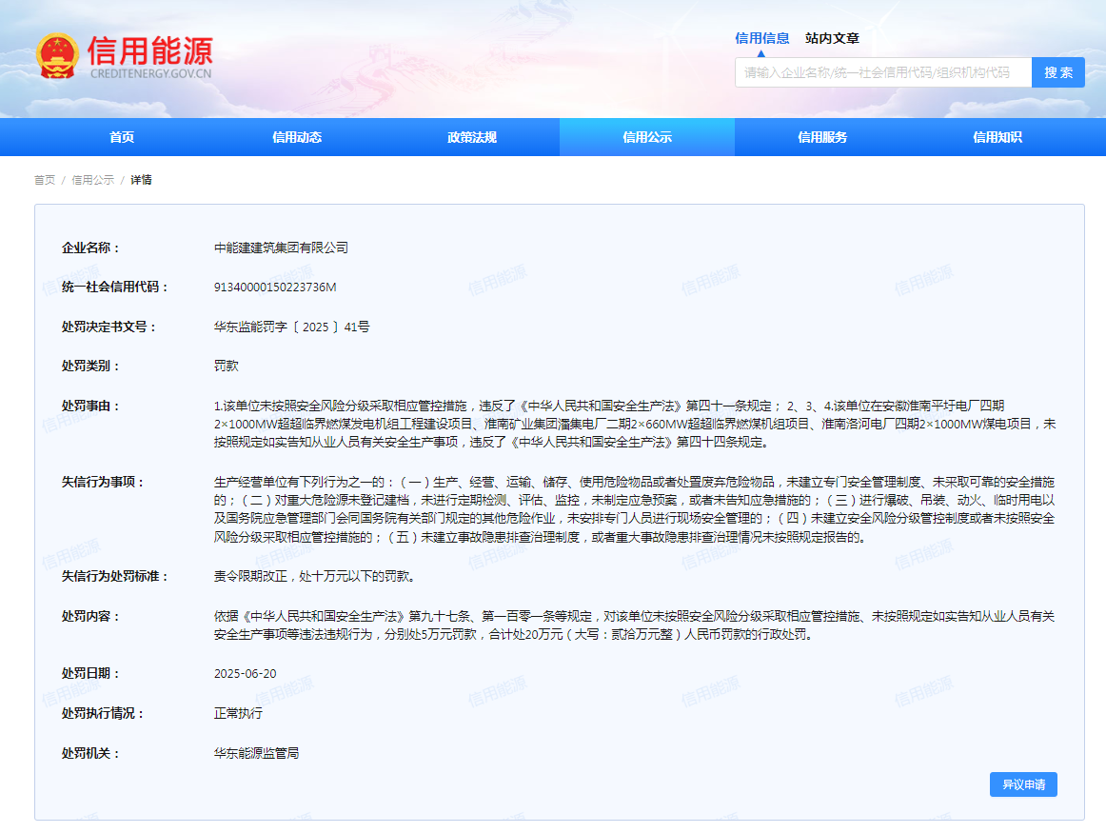Viewport: 1106px width, 833px height.
Task: Select penalty type value 罚款
Action: pyautogui.click(x=227, y=366)
